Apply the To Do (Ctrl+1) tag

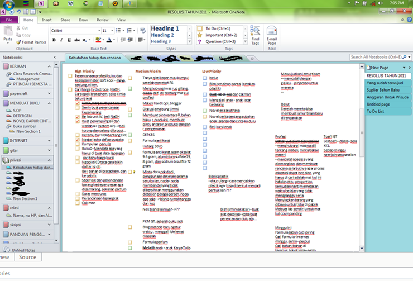tap(218, 28)
